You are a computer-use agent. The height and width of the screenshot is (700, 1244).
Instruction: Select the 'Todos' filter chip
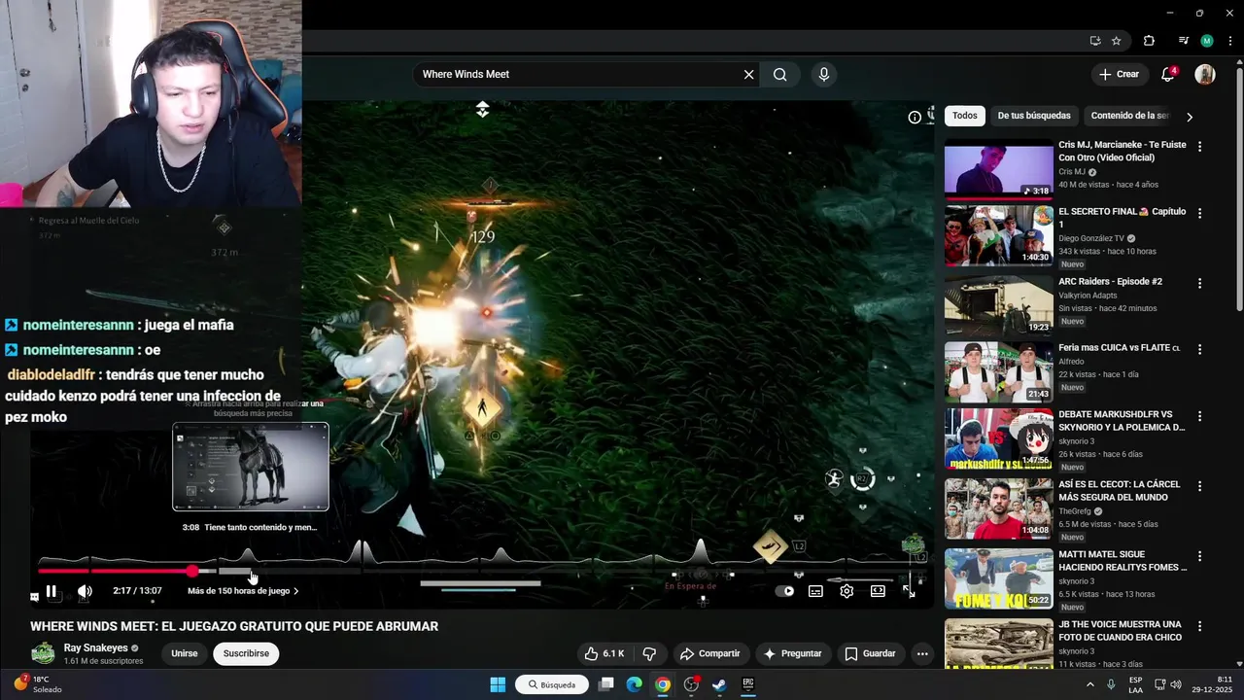click(x=965, y=116)
